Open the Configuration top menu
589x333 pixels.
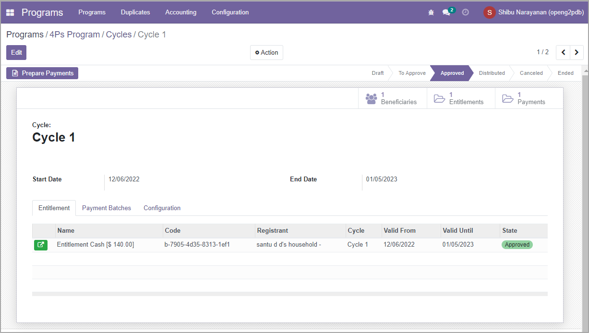230,12
